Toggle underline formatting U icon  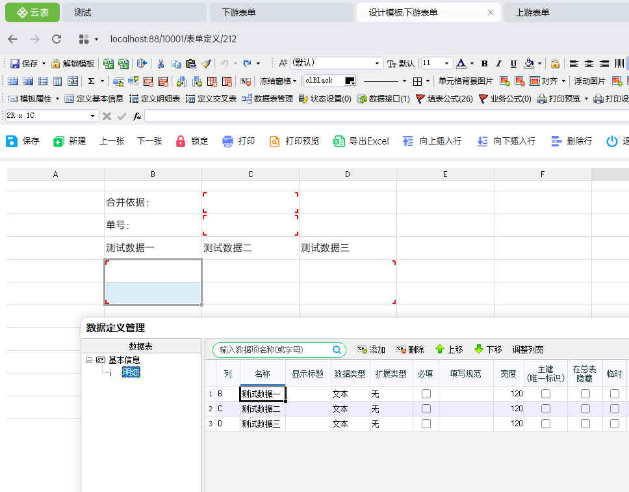513,64
